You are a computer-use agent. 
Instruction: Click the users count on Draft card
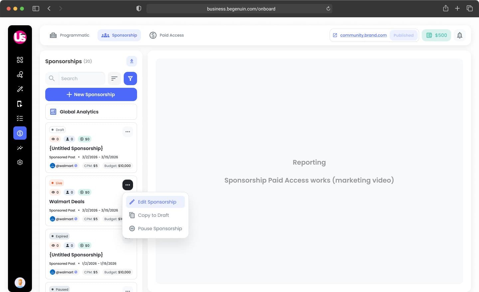(70, 139)
